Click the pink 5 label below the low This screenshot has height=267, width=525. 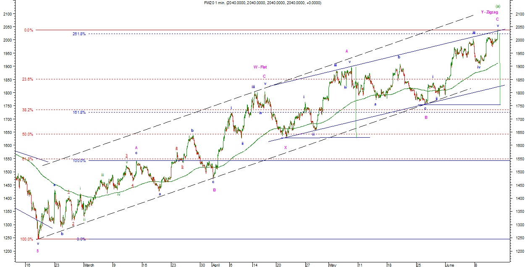pyautogui.click(x=37, y=251)
